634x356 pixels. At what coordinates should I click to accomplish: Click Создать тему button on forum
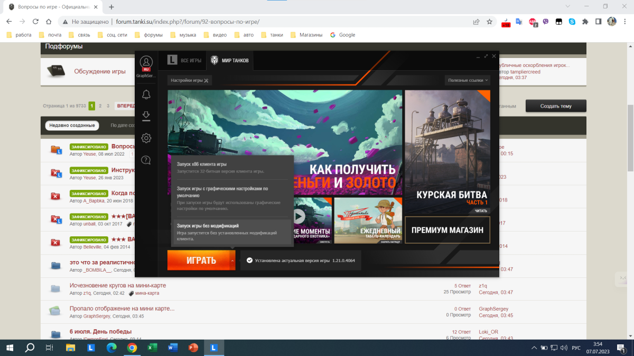tap(555, 106)
